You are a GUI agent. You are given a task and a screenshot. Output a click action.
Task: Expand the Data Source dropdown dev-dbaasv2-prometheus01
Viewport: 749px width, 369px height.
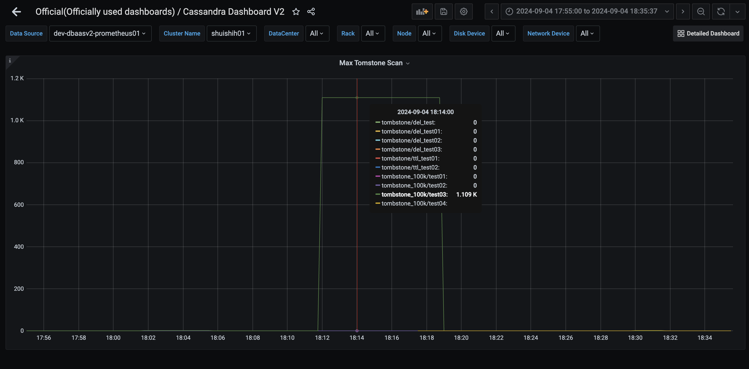click(x=100, y=33)
